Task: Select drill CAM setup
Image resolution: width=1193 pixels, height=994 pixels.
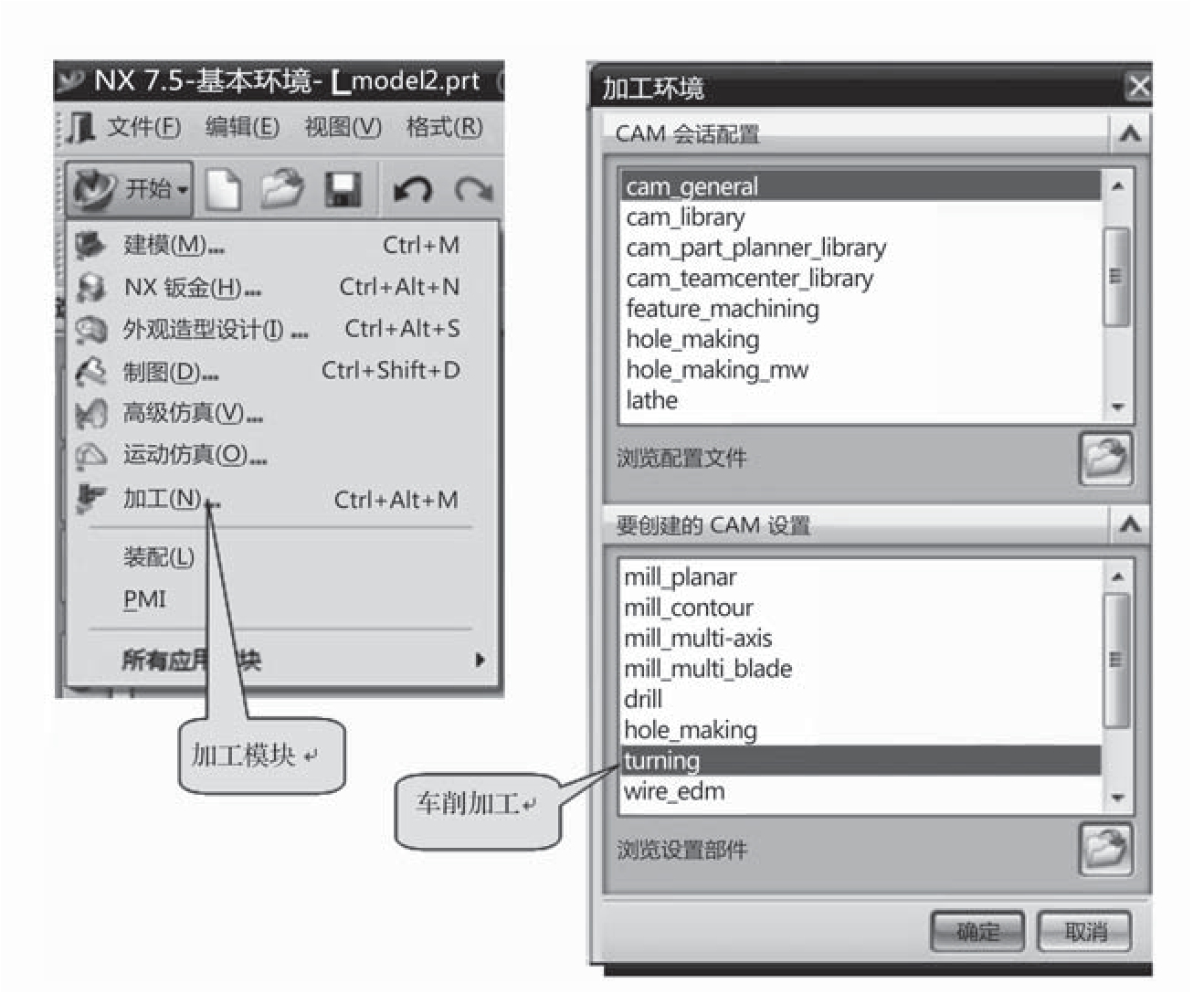Action: [860, 699]
